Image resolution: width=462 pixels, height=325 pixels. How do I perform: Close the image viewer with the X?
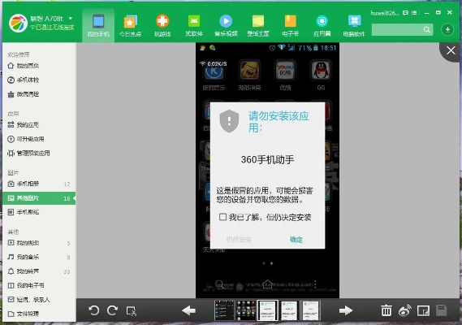coord(451,50)
